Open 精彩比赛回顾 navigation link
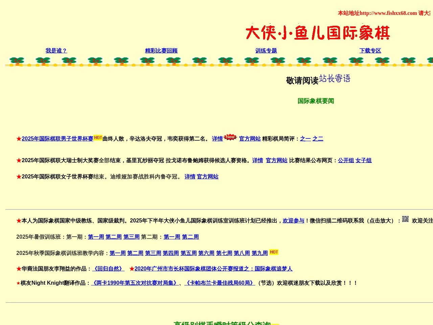The image size is (433, 325). (161, 51)
